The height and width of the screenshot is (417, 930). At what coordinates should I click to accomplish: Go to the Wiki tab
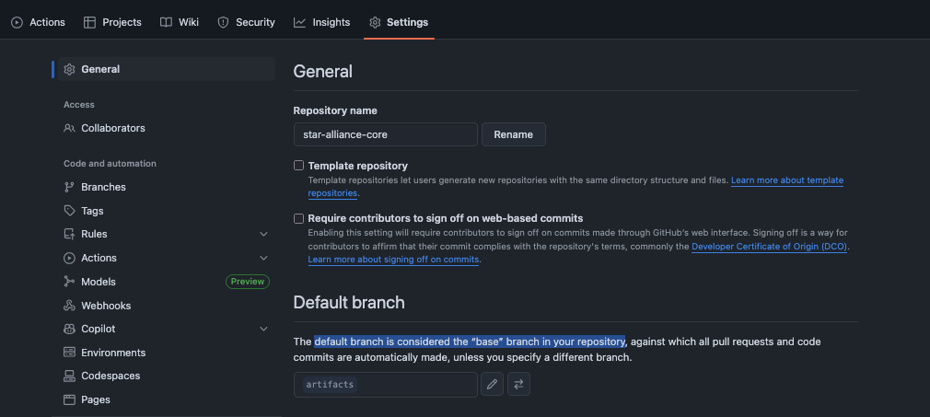tap(179, 22)
